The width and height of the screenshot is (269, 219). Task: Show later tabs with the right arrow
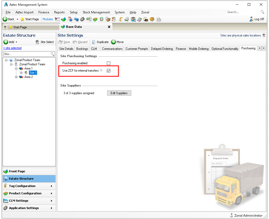pyautogui.click(x=264, y=48)
